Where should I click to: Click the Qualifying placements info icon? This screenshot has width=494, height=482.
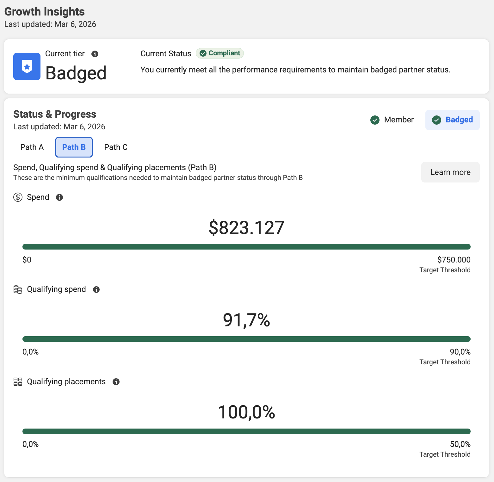116,382
